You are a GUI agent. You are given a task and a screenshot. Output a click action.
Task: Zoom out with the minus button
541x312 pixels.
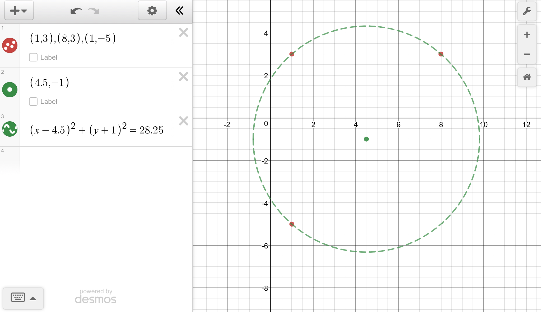(x=527, y=54)
